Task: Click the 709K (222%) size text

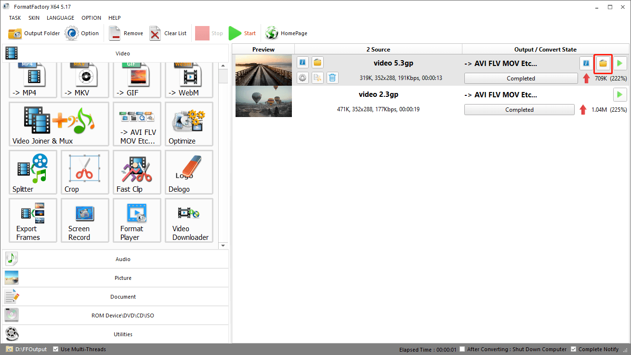Action: click(611, 79)
